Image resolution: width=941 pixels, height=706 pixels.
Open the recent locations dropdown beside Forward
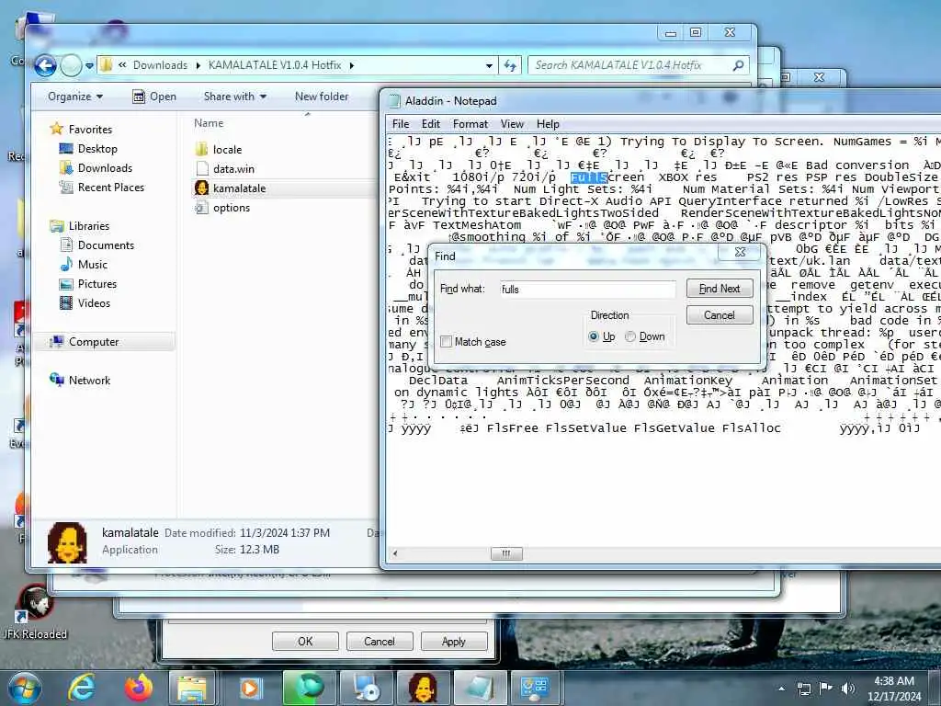click(x=89, y=65)
